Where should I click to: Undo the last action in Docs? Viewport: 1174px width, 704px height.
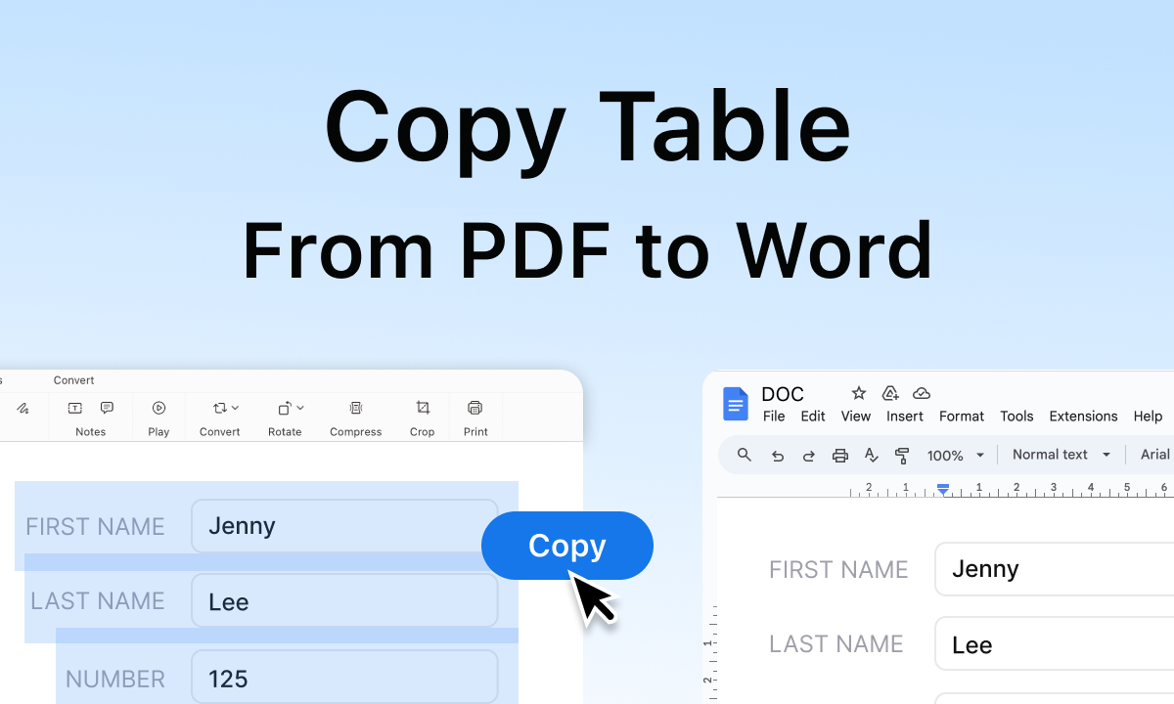tap(778, 456)
